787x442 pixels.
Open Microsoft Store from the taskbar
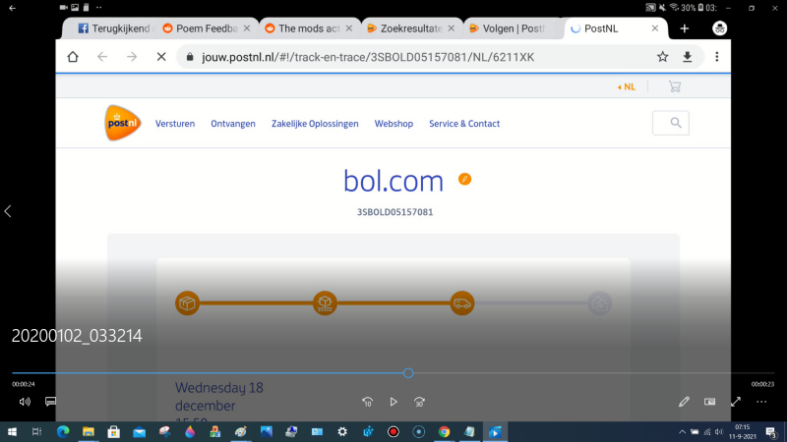click(114, 431)
